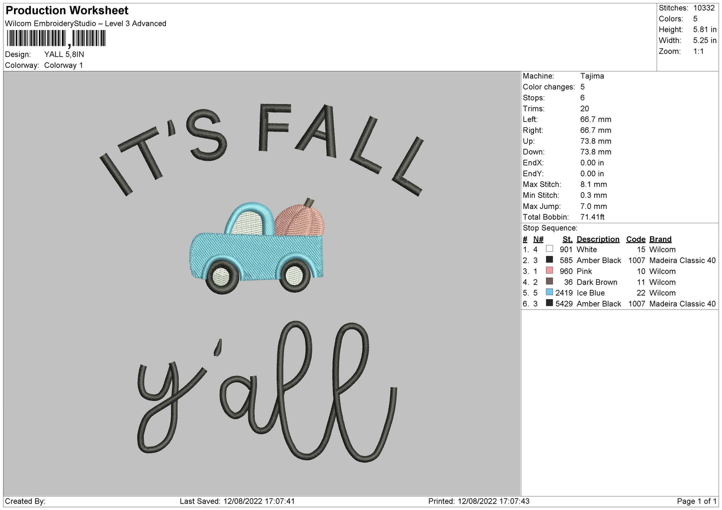Image resolution: width=722 pixels, height=510 pixels.
Task: Click the 'White' description in row 1
Action: [587, 249]
